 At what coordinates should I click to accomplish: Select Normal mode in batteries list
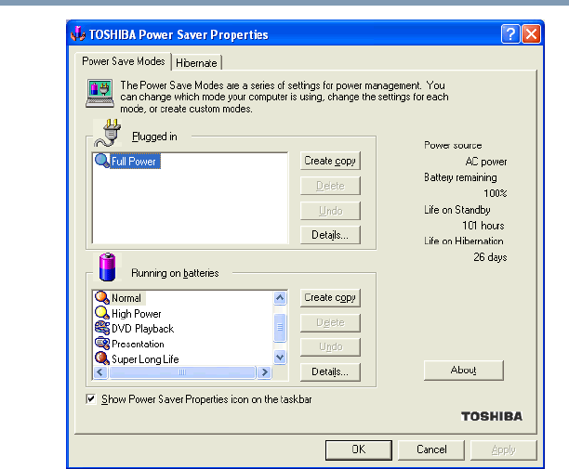(x=126, y=298)
